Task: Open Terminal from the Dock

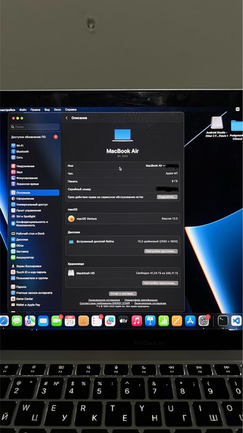Action: click(x=223, y=321)
